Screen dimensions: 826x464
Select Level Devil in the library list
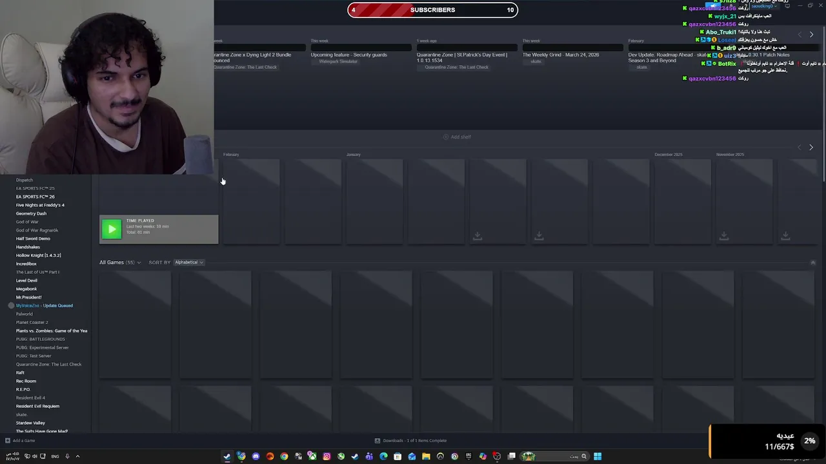(26, 280)
